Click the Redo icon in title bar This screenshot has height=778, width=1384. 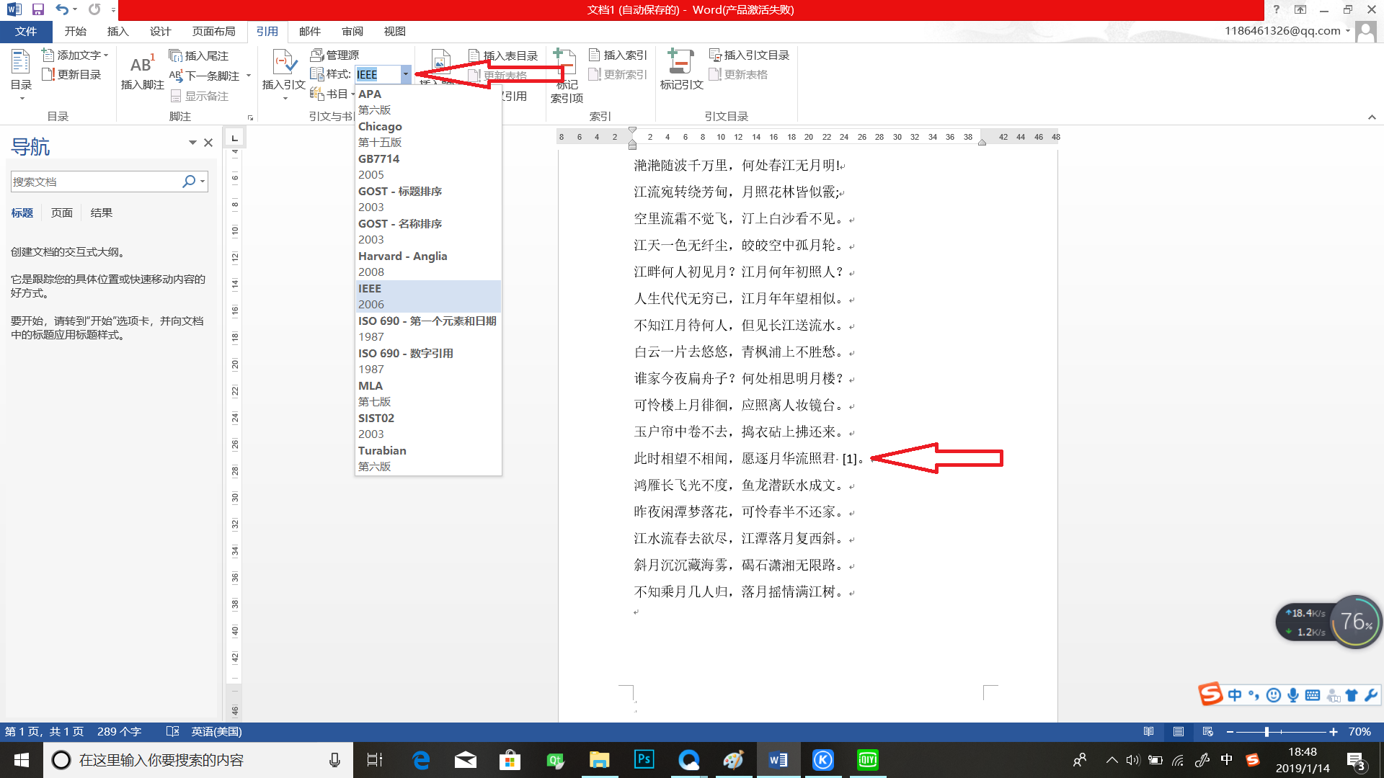pyautogui.click(x=94, y=10)
